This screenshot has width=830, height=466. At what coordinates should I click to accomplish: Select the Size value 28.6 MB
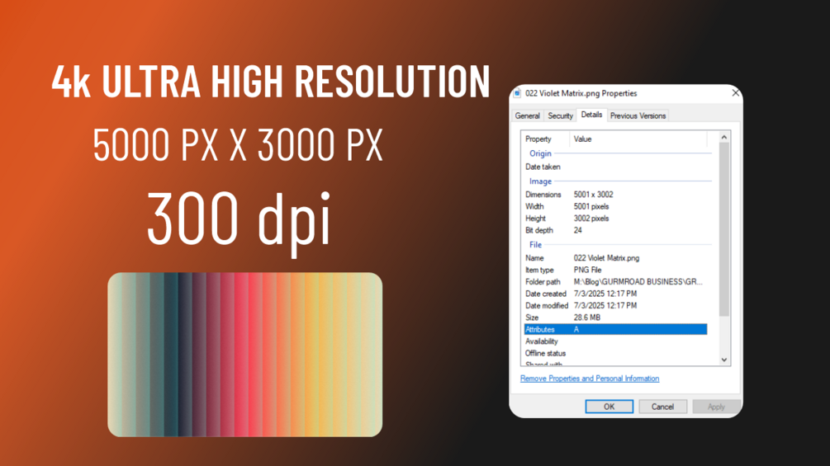[586, 318]
